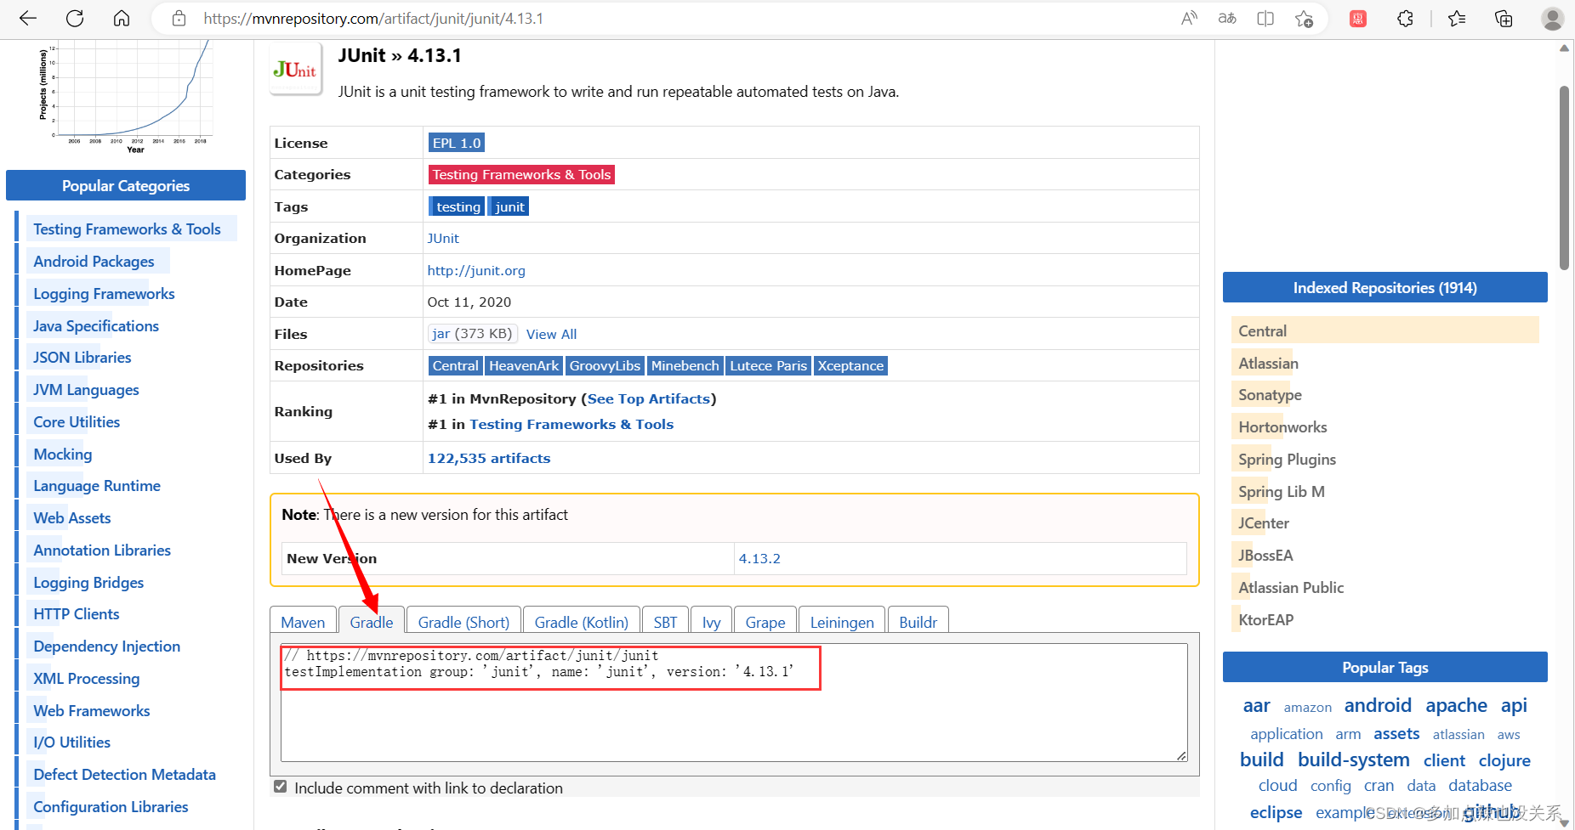Open Minebench repository badge
The width and height of the screenshot is (1575, 830).
(x=685, y=365)
